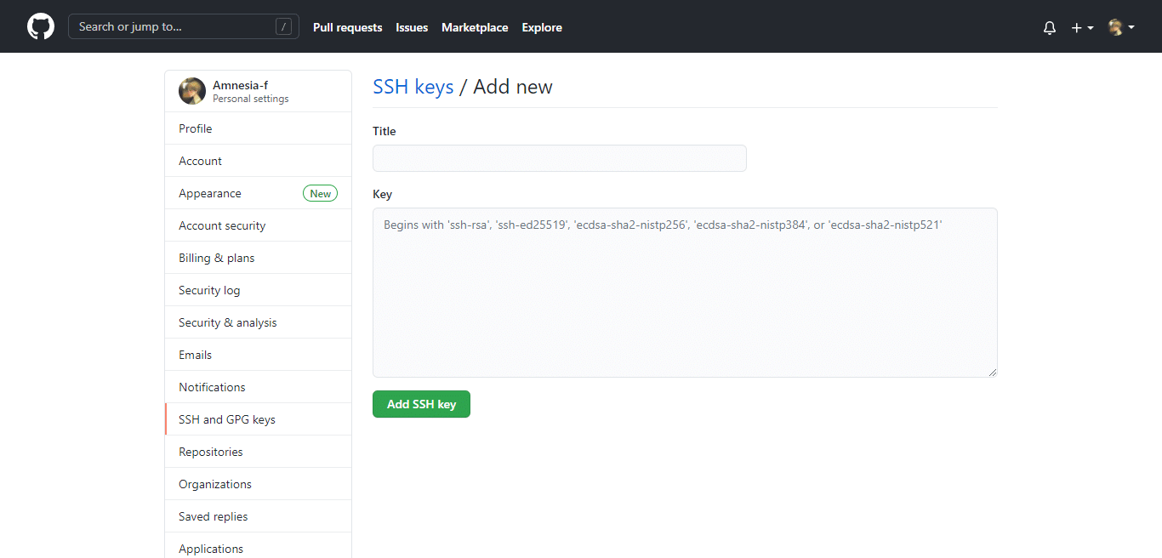The width and height of the screenshot is (1162, 558).
Task: Click the plus icon to create new
Action: pos(1075,27)
